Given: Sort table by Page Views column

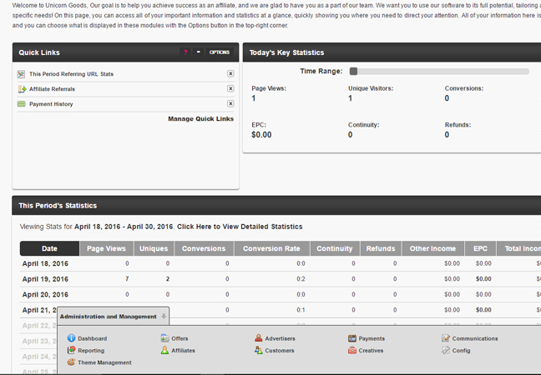Looking at the screenshot, I should tap(106, 248).
